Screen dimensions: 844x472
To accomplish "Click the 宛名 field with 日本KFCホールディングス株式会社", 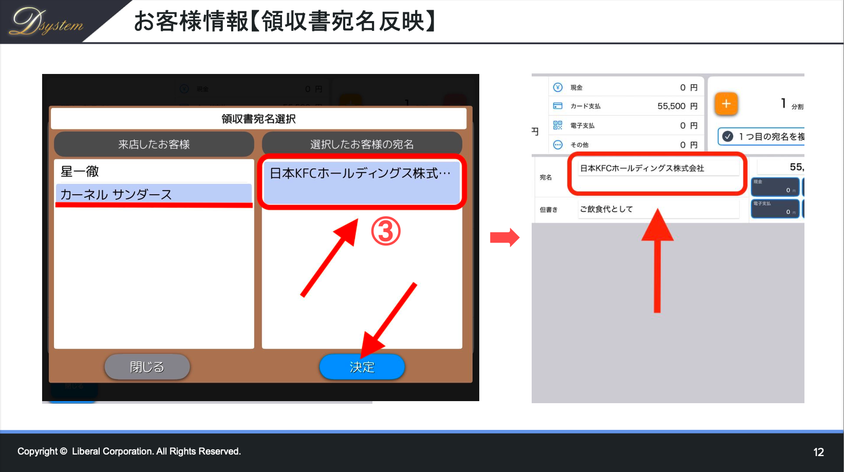I will pos(659,168).
